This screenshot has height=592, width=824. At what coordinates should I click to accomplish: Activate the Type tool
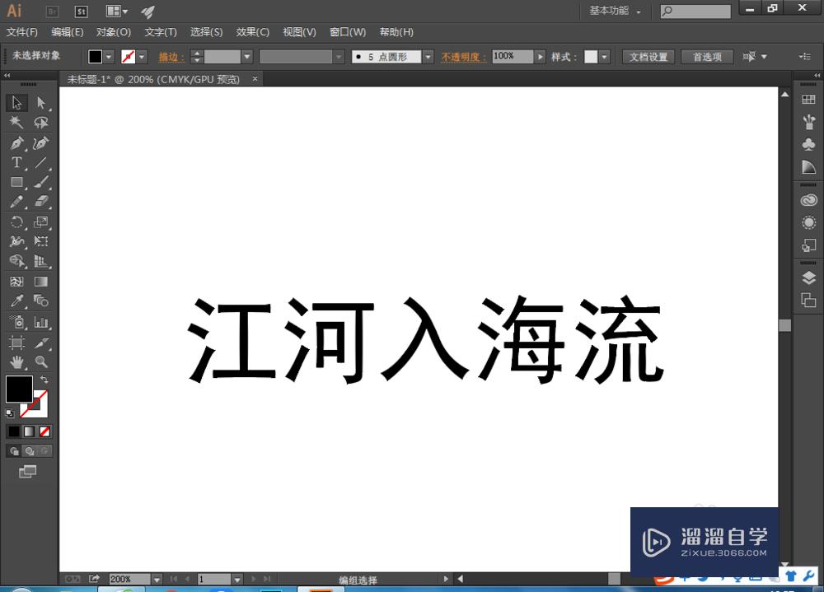coord(18,162)
